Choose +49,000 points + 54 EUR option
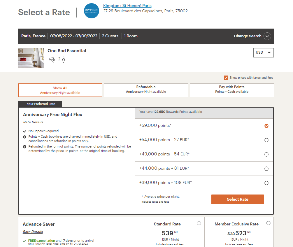293x247 pixels. tap(266, 155)
